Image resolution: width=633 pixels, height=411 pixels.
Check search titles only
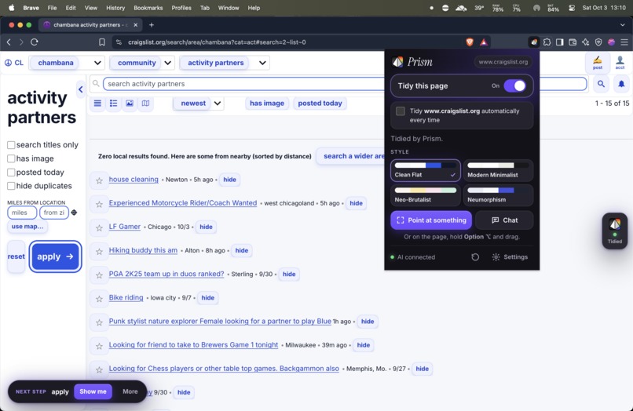11,145
